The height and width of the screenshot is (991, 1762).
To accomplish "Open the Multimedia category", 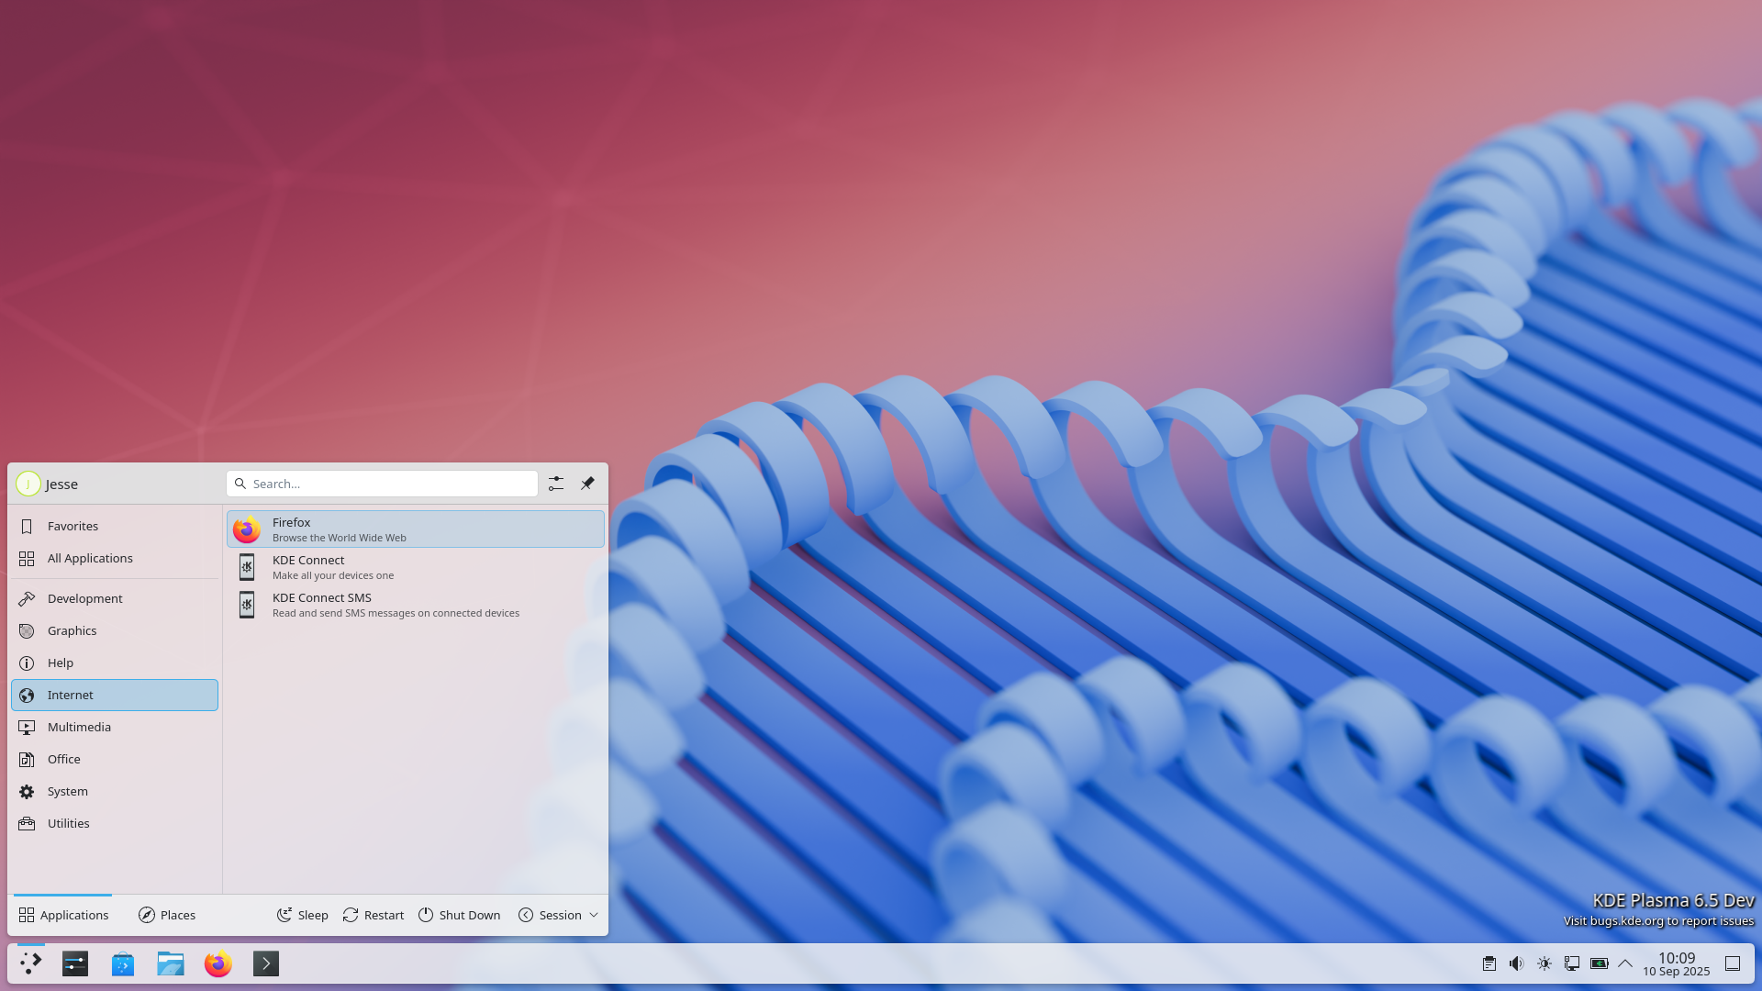I will pos(115,727).
